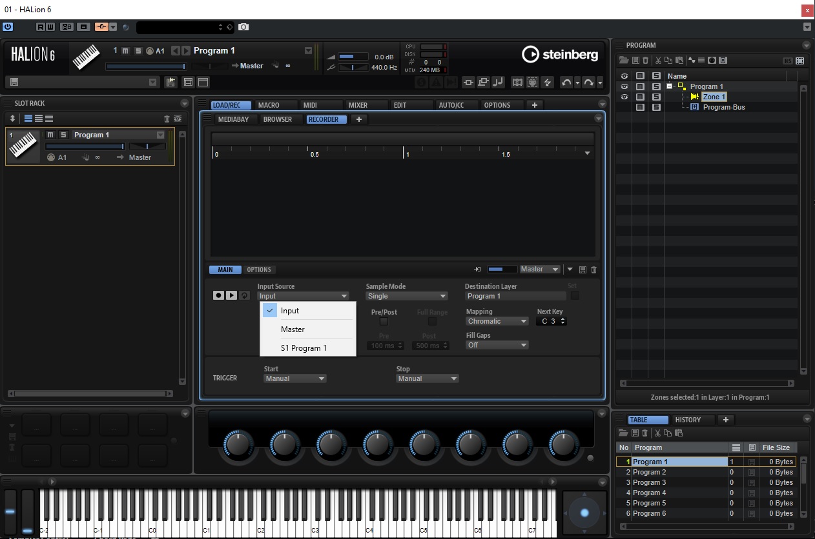Viewport: 815px width, 539px height.
Task: Click the recorder save disk icon
Action: [583, 269]
